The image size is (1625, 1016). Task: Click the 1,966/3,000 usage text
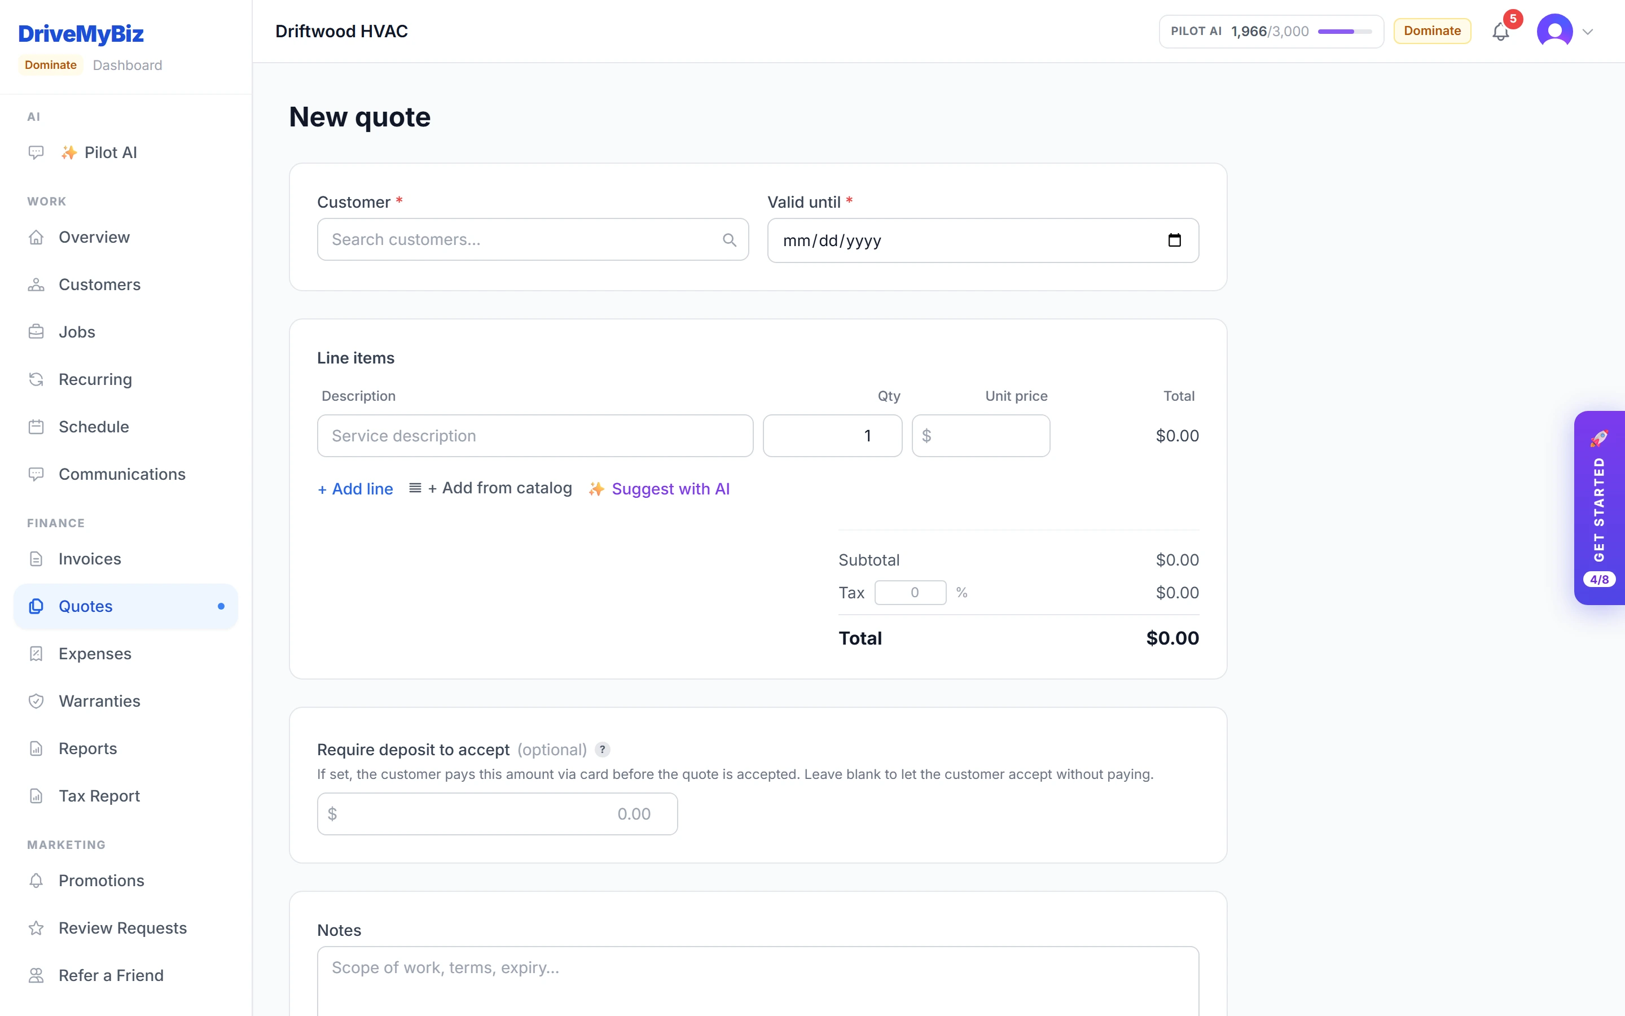(1270, 32)
